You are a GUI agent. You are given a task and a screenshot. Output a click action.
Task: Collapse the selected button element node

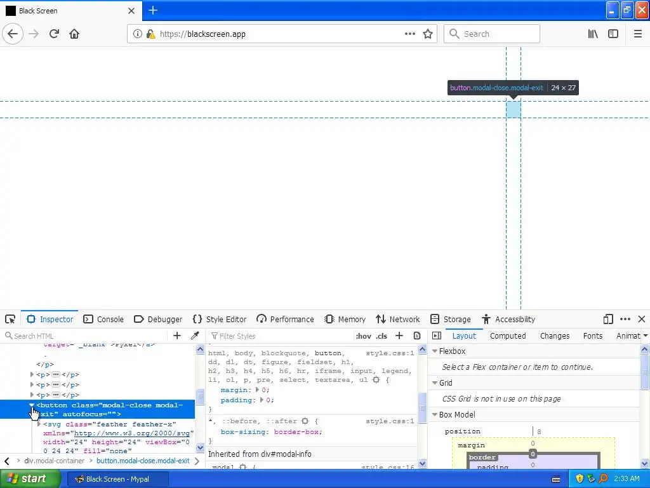click(32, 405)
